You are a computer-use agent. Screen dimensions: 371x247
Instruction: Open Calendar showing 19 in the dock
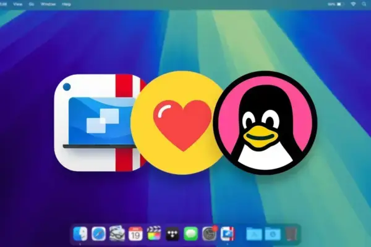135,233
